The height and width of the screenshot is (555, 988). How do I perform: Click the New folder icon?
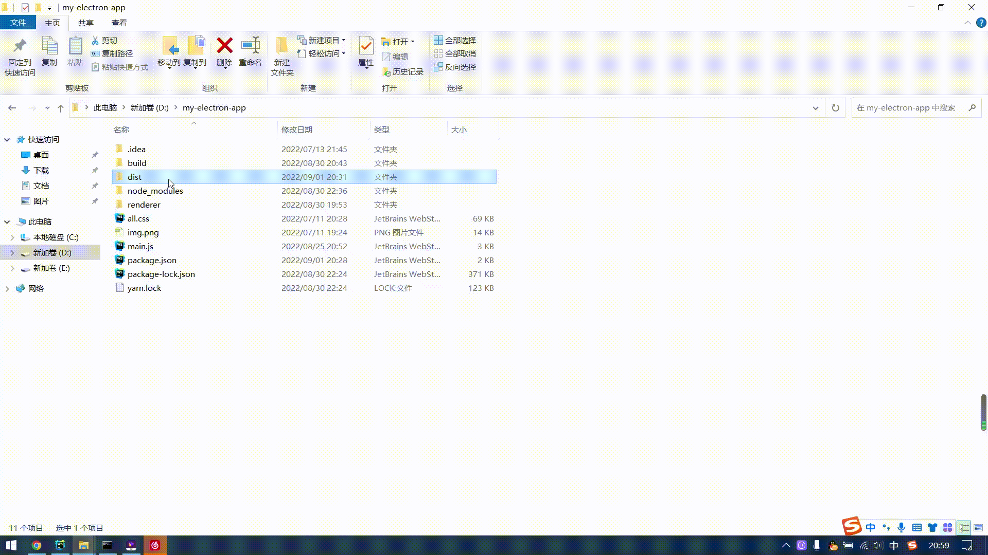[281, 46]
